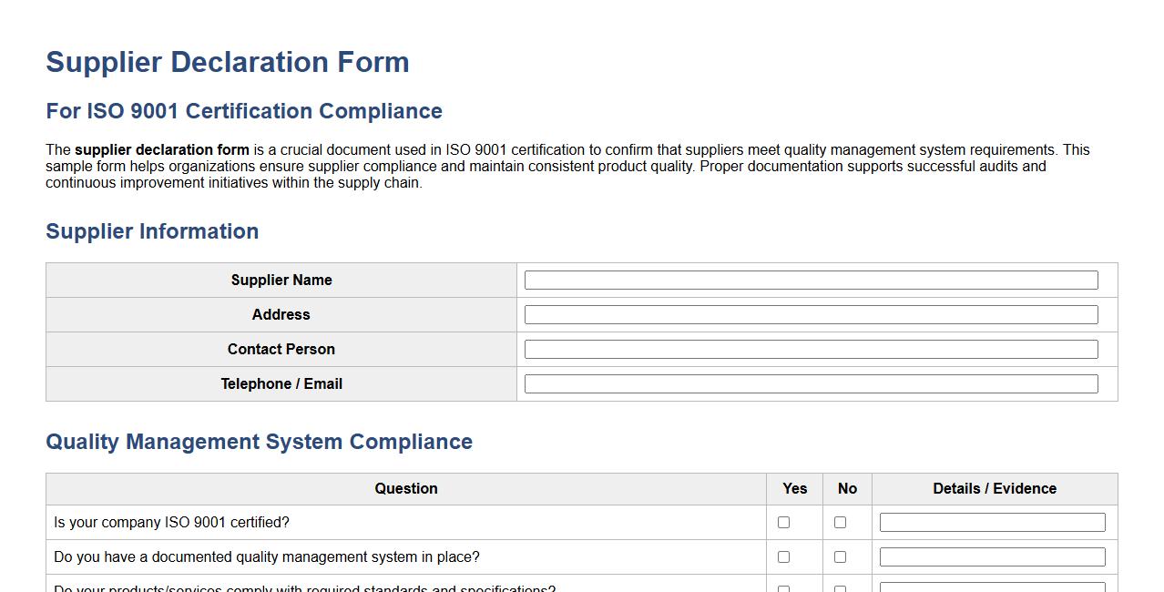Click the Address input field
This screenshot has width=1164, height=592.
point(811,314)
